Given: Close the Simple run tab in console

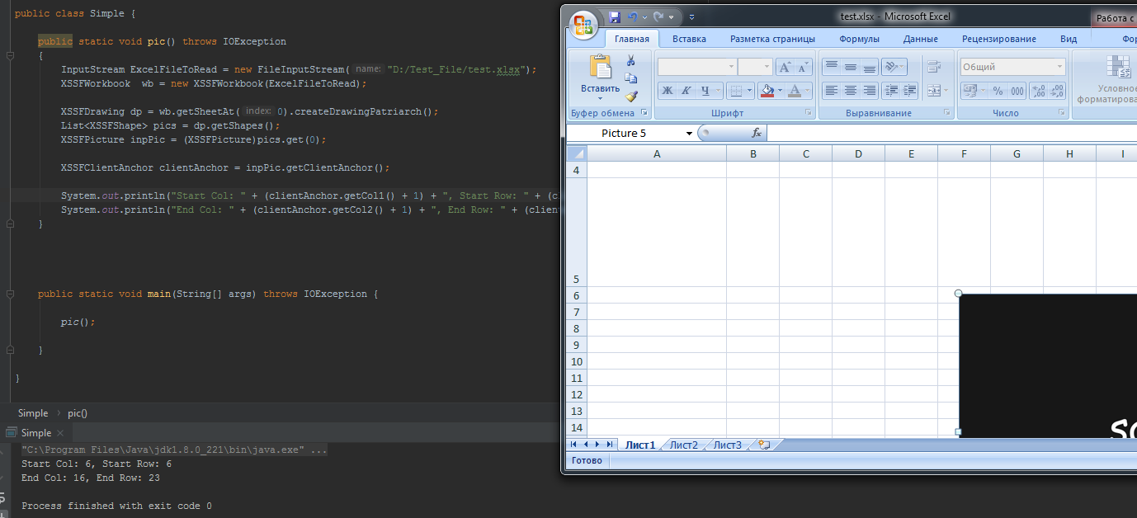Looking at the screenshot, I should click(x=62, y=433).
